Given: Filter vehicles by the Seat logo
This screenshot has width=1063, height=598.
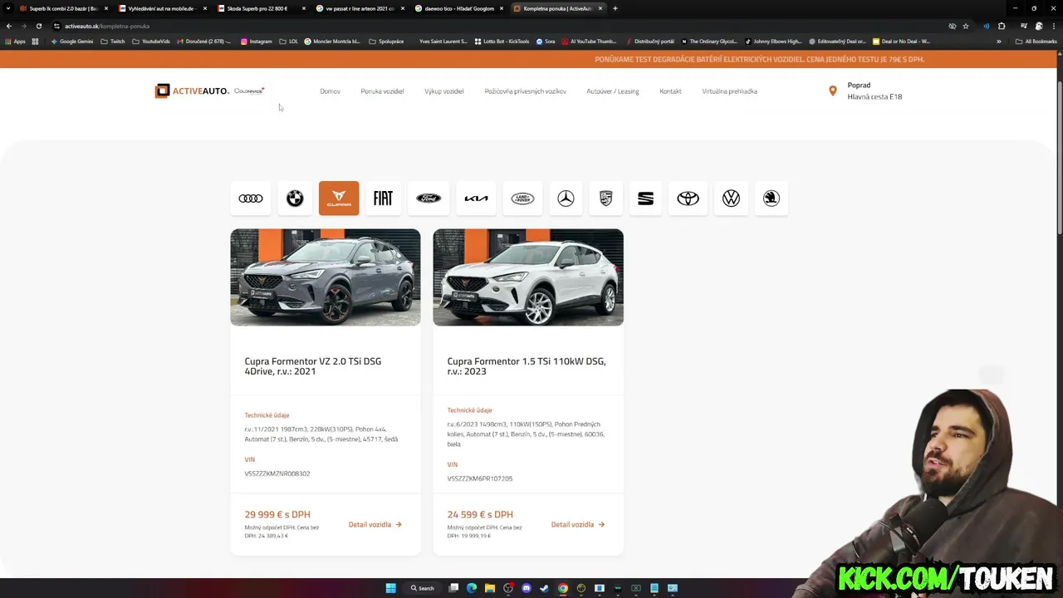Looking at the screenshot, I should tap(645, 199).
